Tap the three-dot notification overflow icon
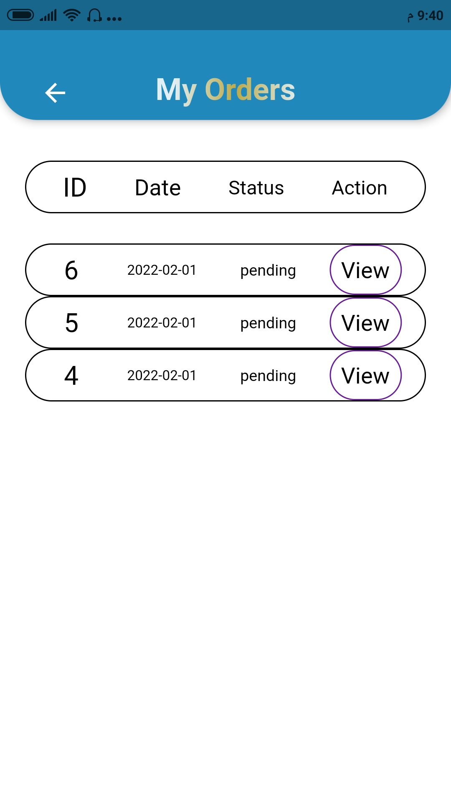This screenshot has height=803, width=451. [x=114, y=18]
